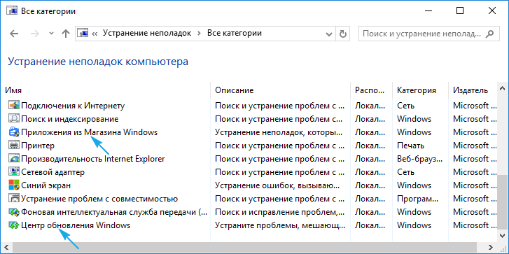Maximize the 'Все категории' window
509x254 pixels.
point(460,10)
